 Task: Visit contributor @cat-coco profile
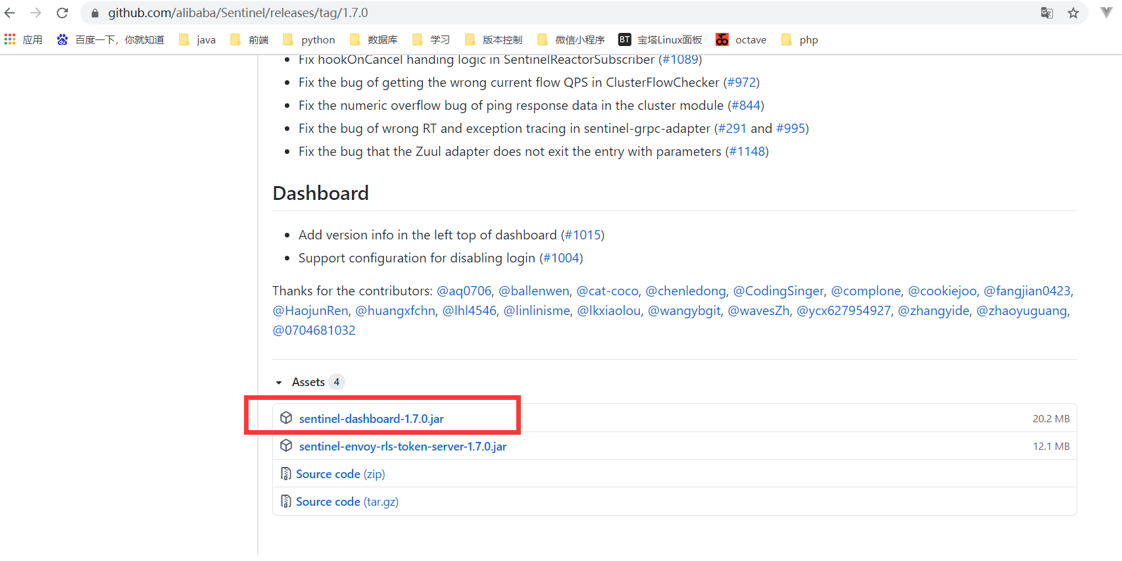pyautogui.click(x=608, y=291)
